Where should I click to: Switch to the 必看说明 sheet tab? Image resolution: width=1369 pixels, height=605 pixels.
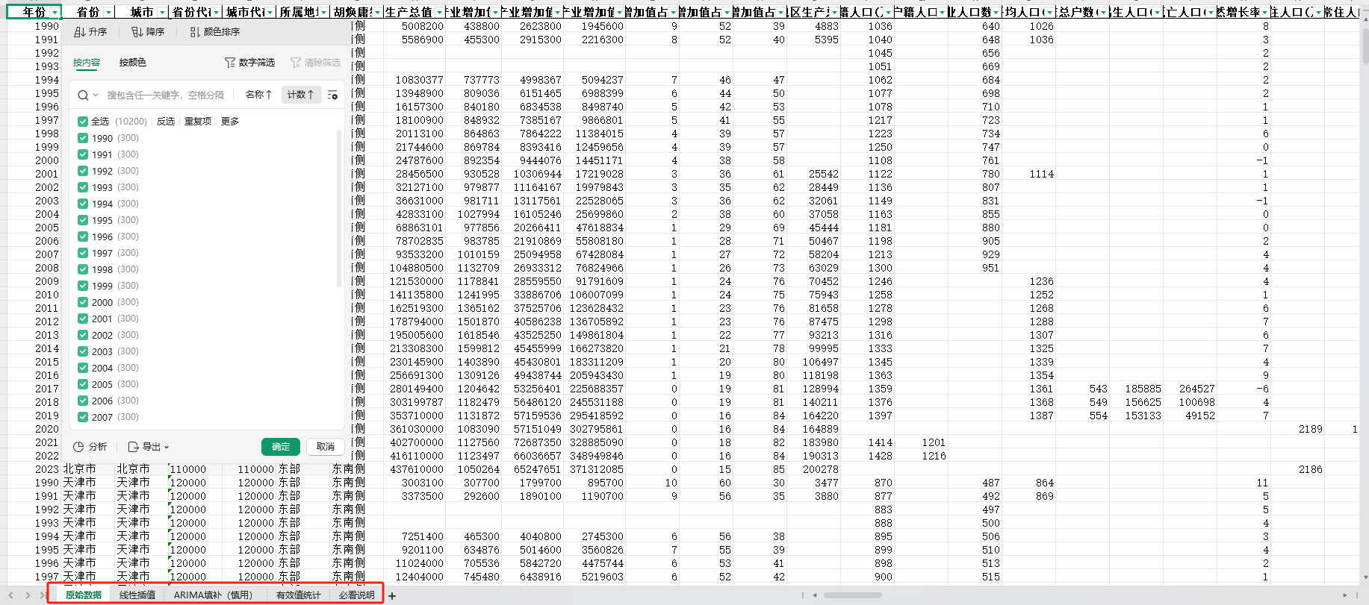tap(356, 595)
